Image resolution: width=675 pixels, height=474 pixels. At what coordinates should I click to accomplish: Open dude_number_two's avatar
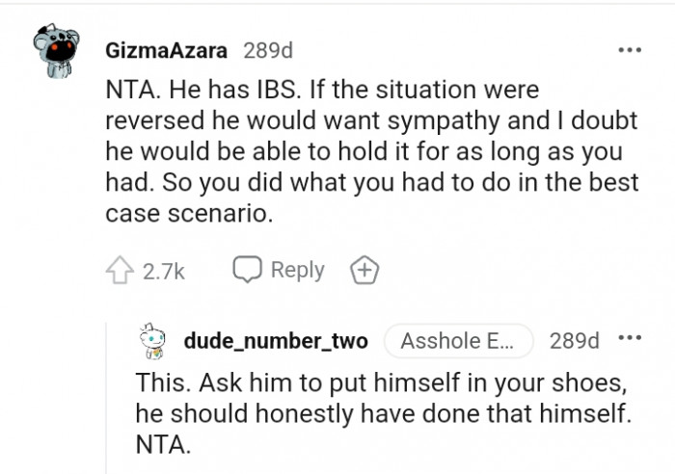[x=154, y=341]
